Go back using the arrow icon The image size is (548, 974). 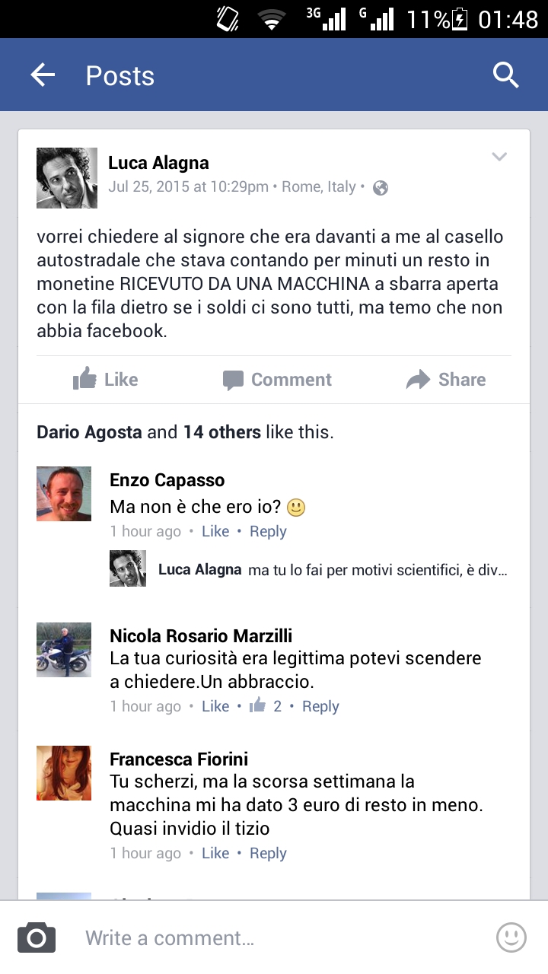[43, 75]
